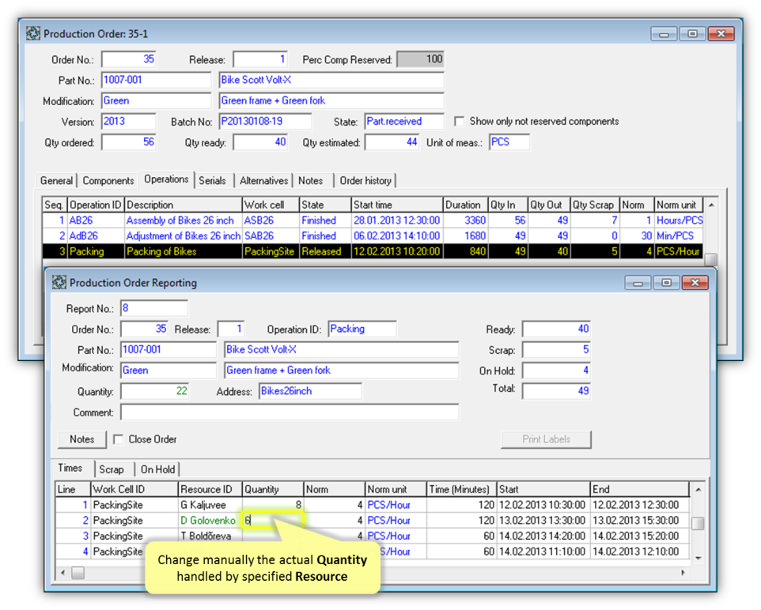761x610 pixels.
Task: Open the Notes tab in Production Order
Action: [x=311, y=180]
